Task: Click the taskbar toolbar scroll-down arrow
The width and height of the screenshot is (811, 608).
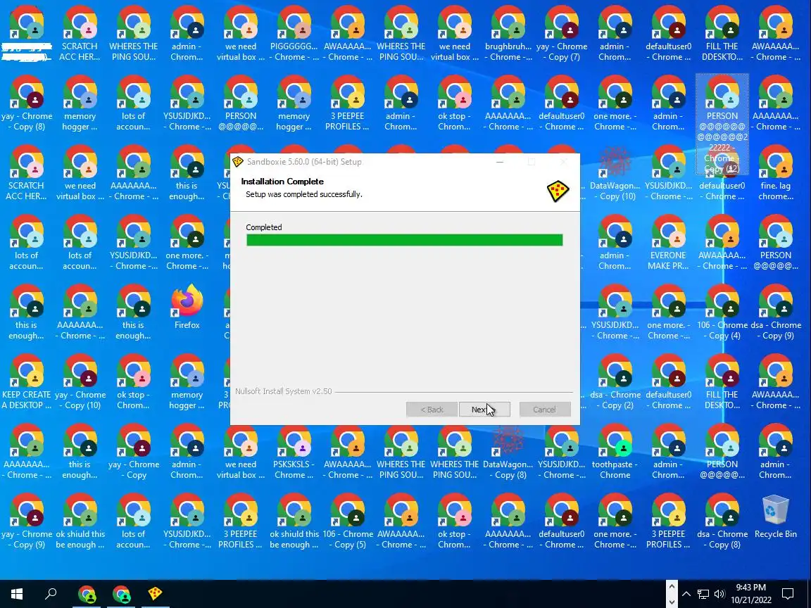Action: pos(672,601)
